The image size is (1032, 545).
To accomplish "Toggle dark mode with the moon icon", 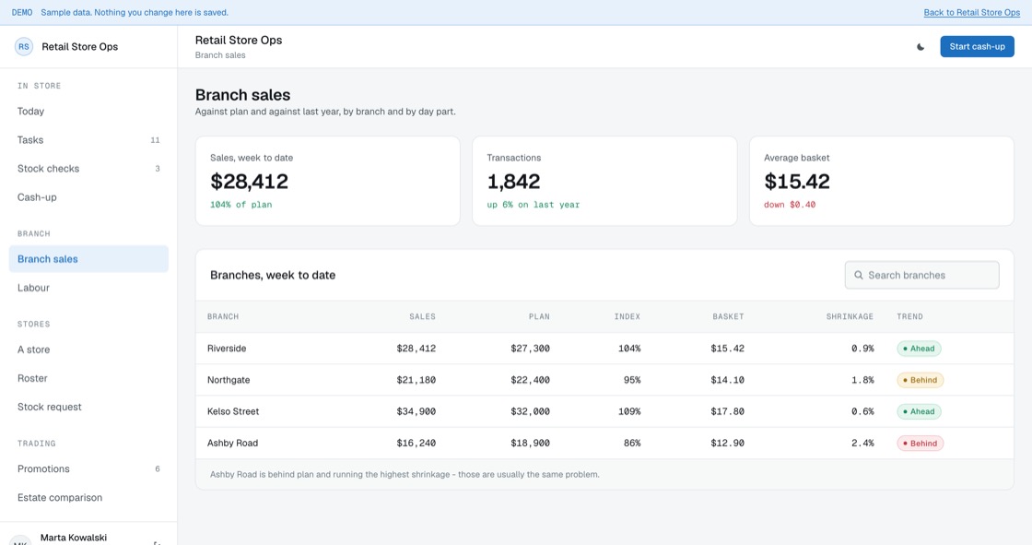I will coord(921,47).
